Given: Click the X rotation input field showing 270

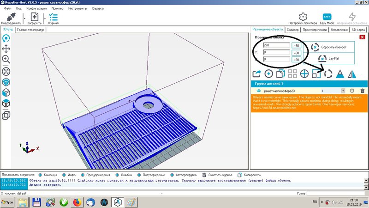Looking at the screenshot, I should click(276, 46).
